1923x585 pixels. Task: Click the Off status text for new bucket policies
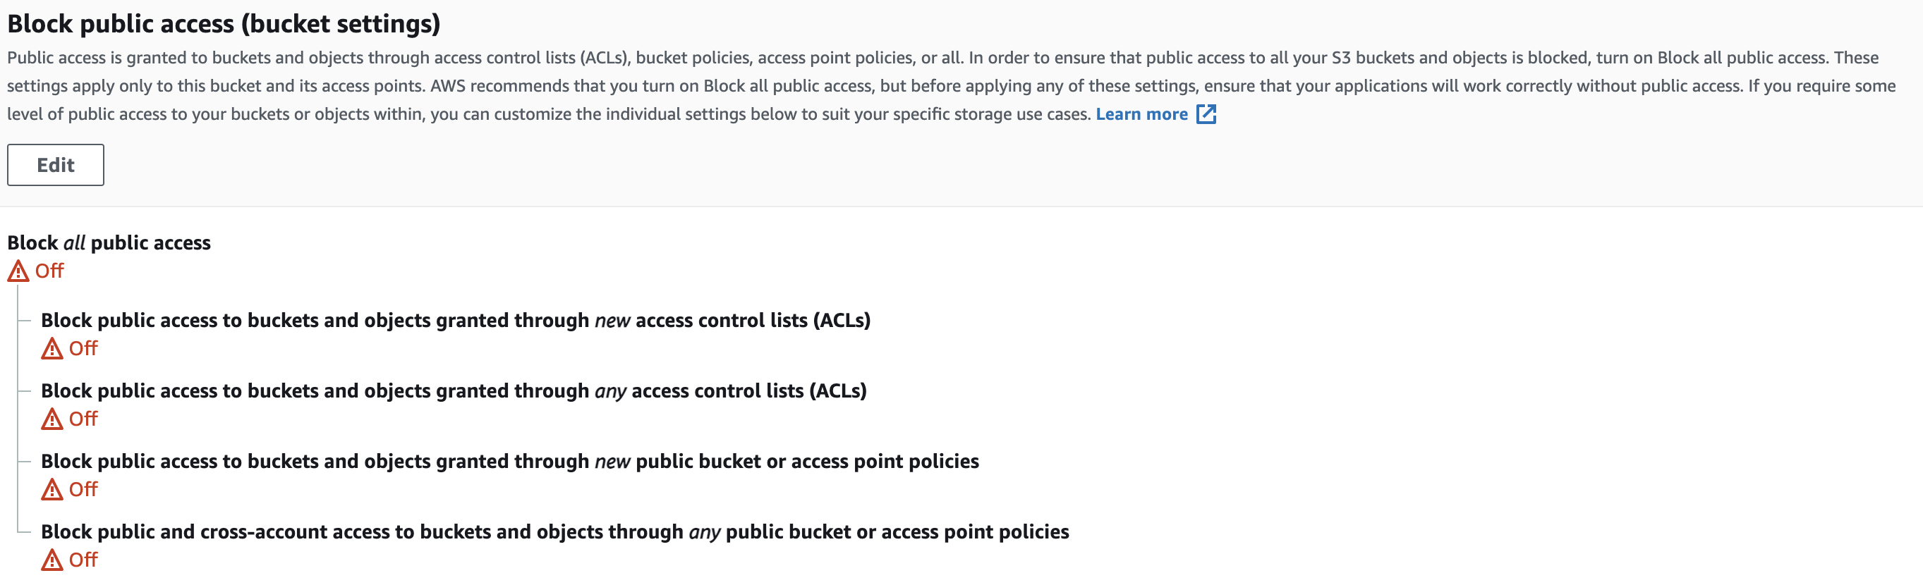[x=83, y=489]
